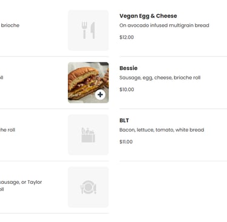Click the partially visible 'he roll' text
Screen dimensions: 227x222
[x=7, y=130]
